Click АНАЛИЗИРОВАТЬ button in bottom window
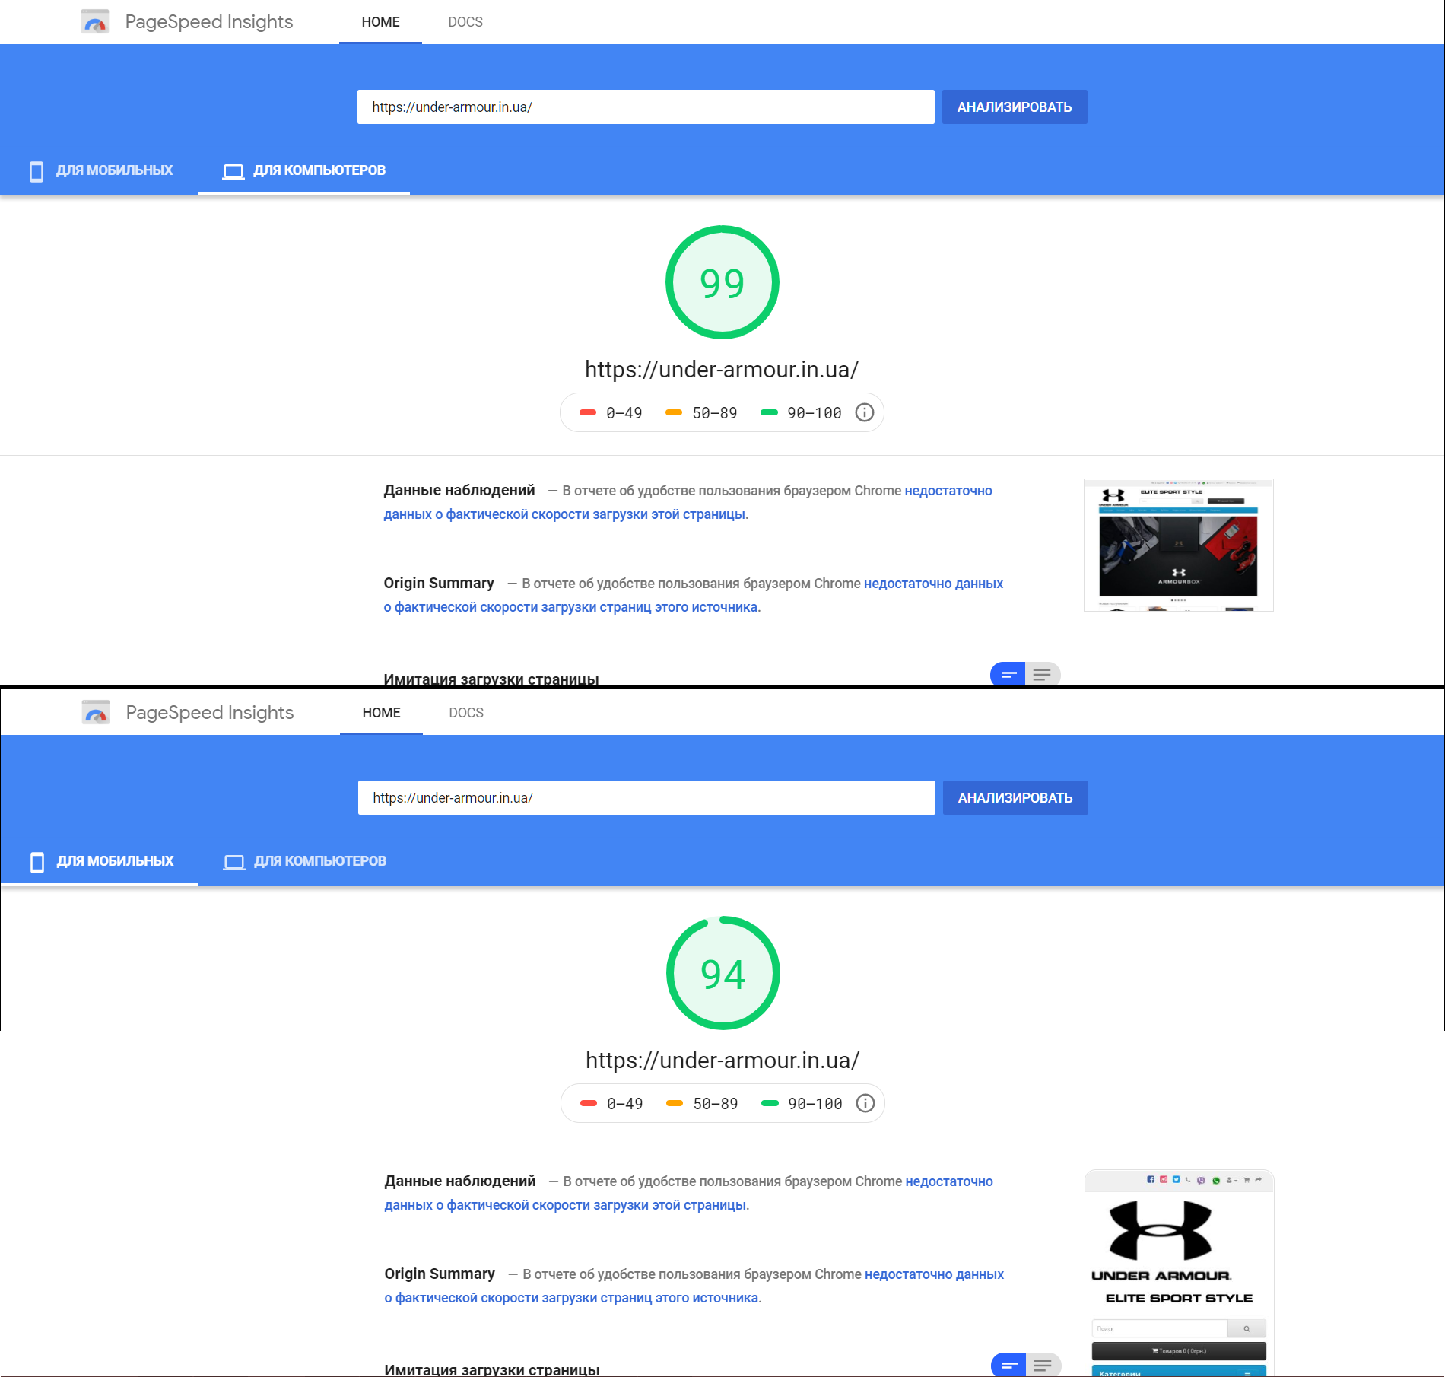Image resolution: width=1445 pixels, height=1377 pixels. 1015,798
